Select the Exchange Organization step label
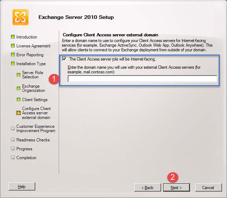Screen dimensions: 227x198 point(33,88)
